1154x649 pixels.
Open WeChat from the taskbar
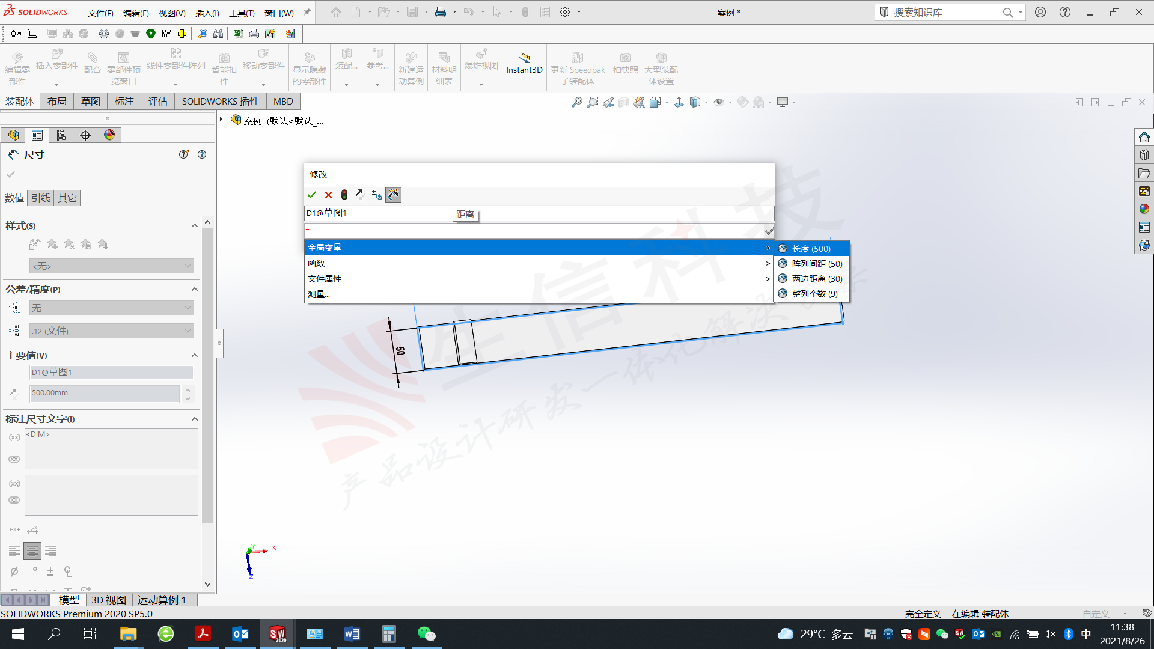click(426, 634)
